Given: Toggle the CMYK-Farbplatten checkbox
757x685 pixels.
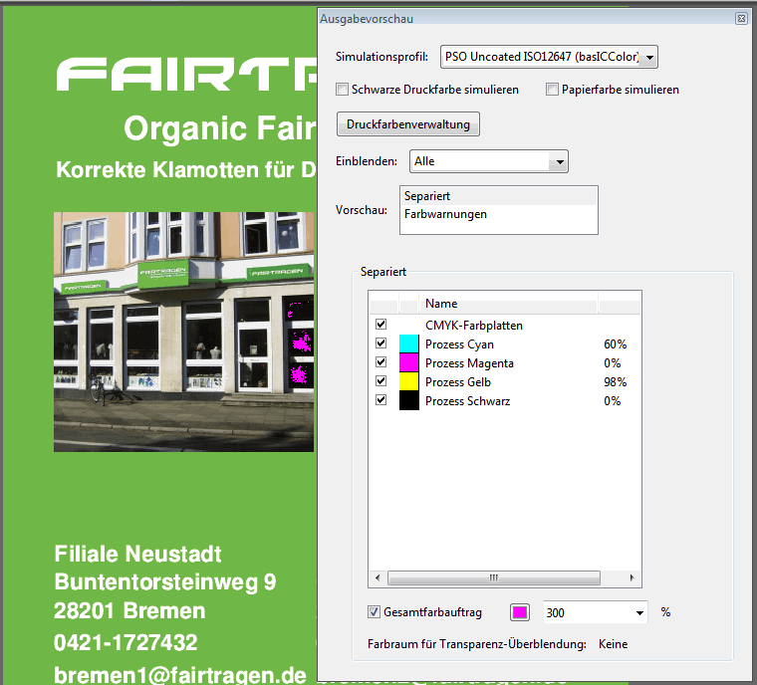Looking at the screenshot, I should [380, 326].
